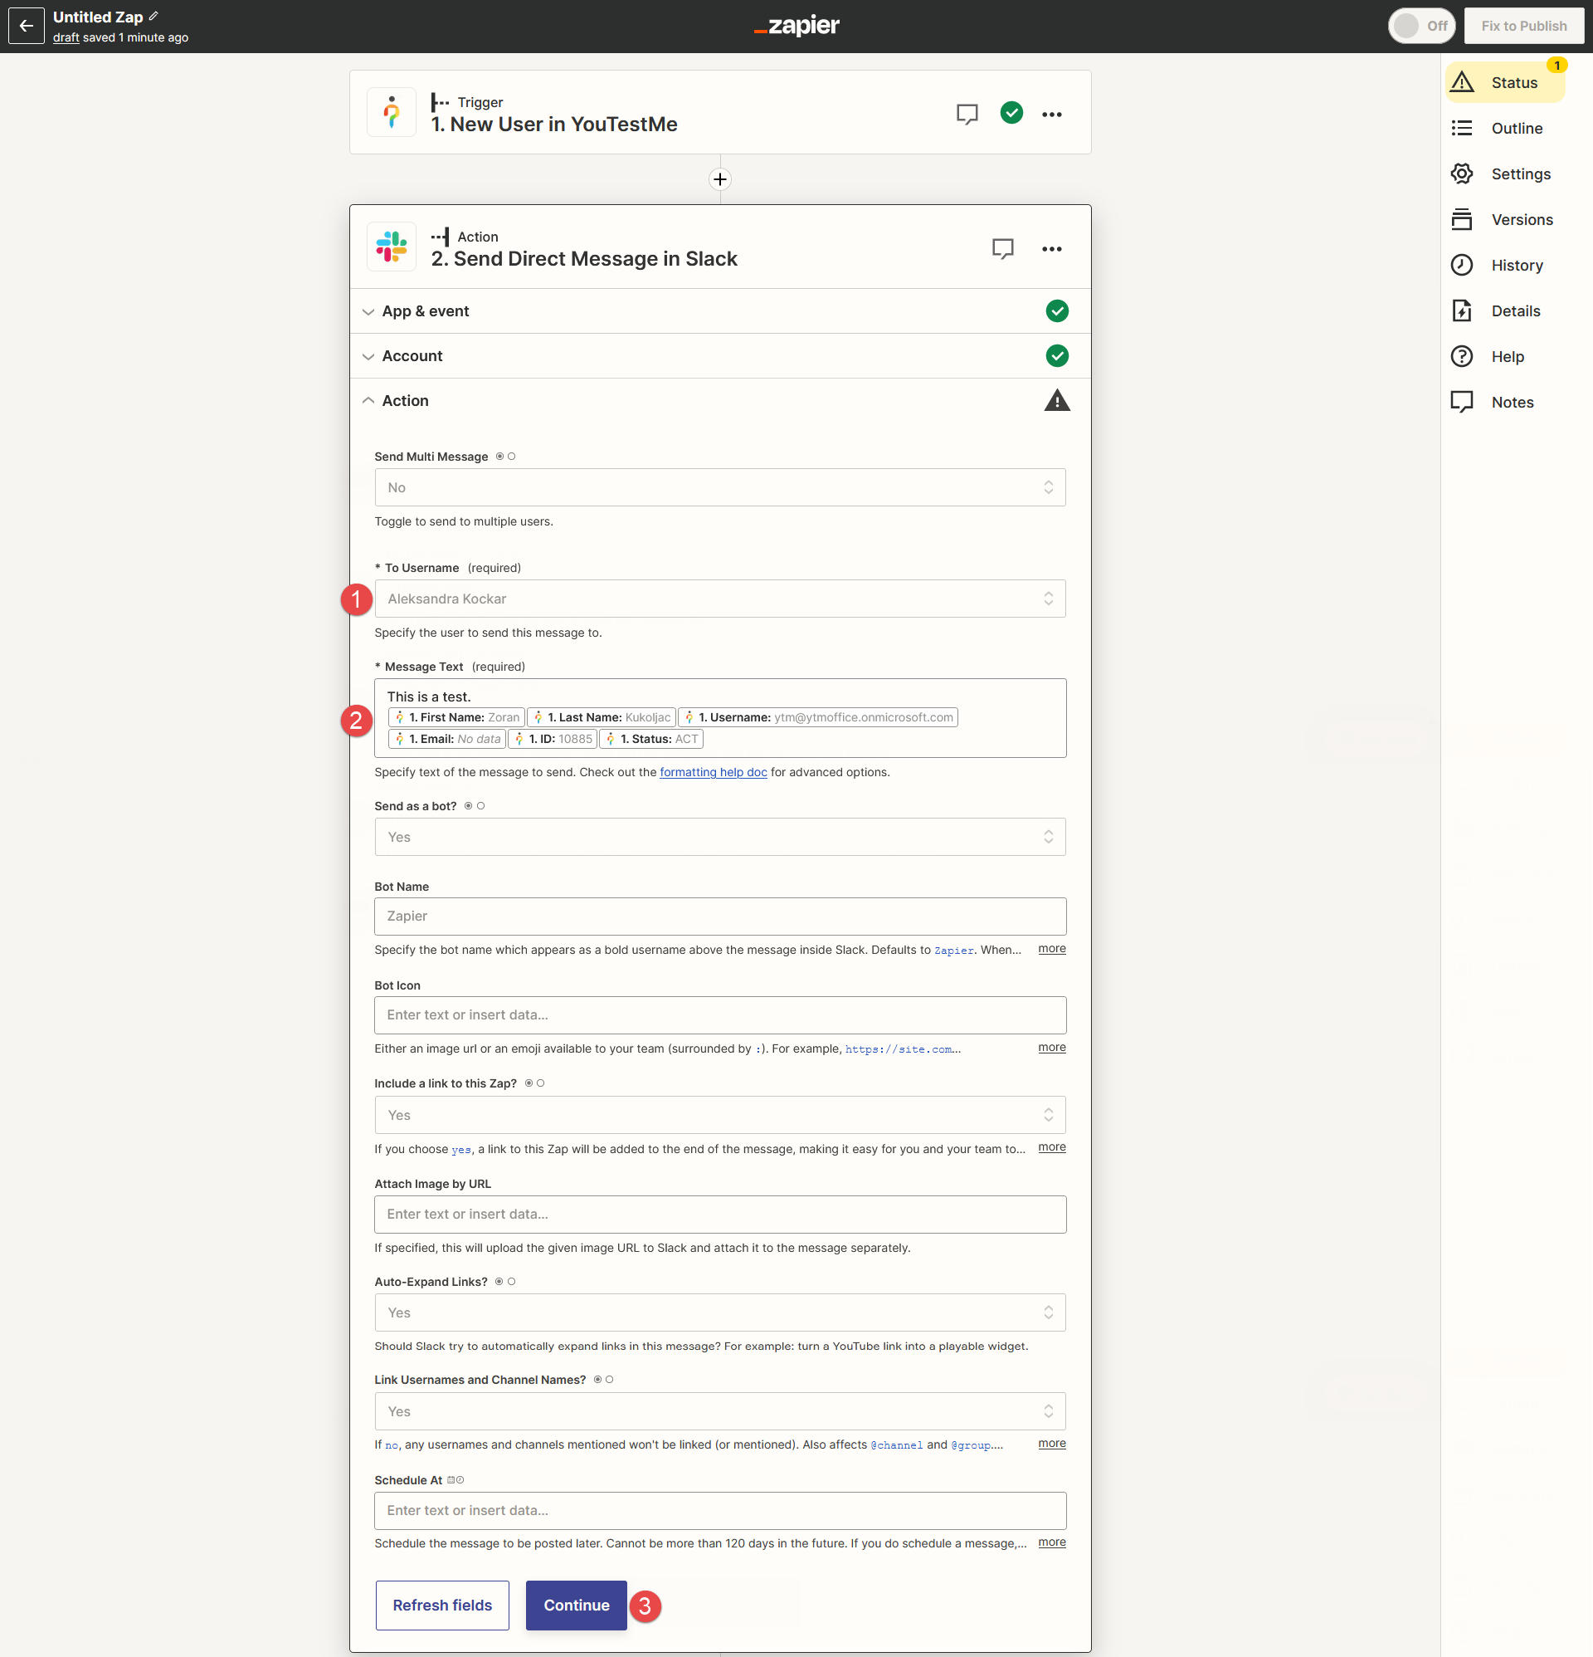
Task: Toggle Link Usernames field type
Action: point(603,1380)
